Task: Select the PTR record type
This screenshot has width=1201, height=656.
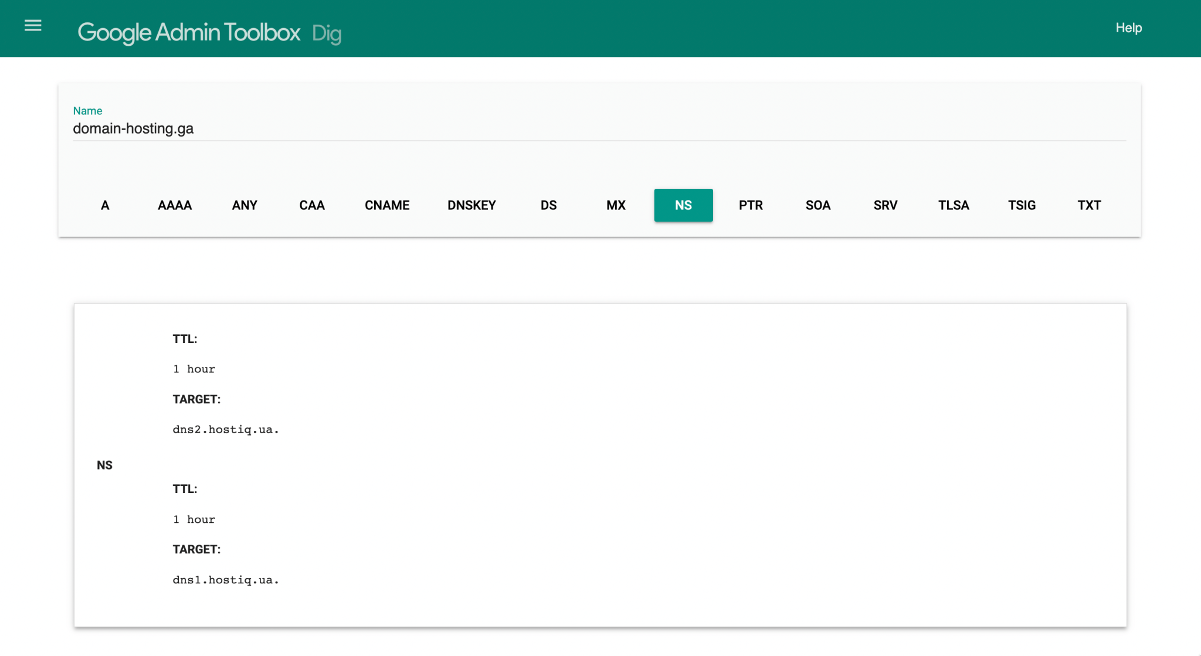Action: [x=751, y=205]
